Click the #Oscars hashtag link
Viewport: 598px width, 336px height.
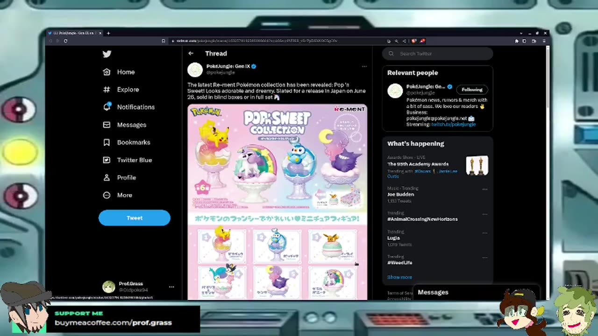pos(422,171)
